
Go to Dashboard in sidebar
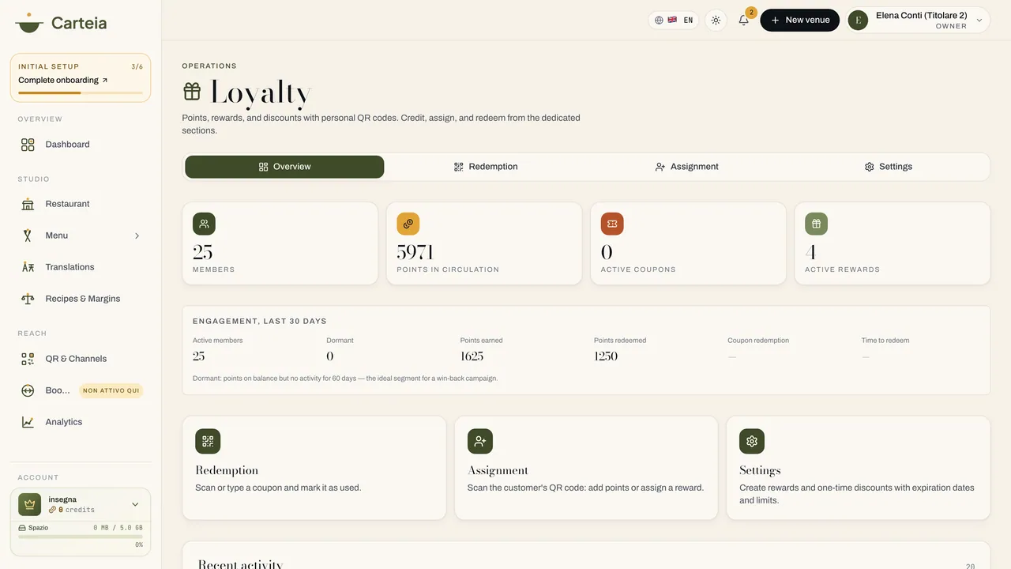(x=81, y=145)
